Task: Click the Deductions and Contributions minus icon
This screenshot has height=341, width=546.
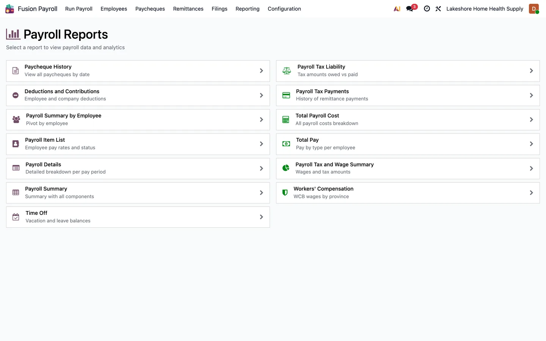Action: coord(16,95)
